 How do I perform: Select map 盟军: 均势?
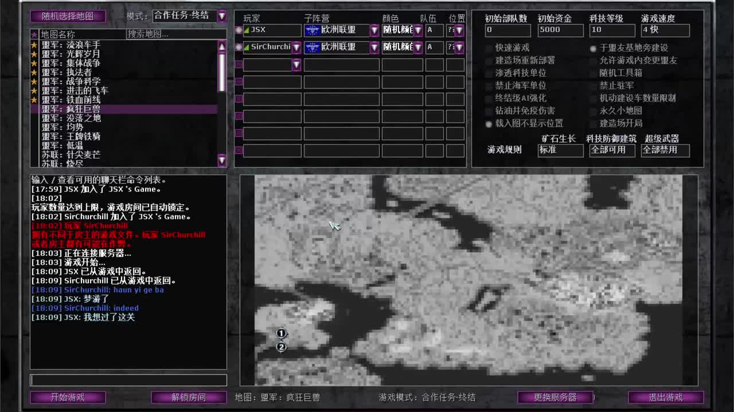tap(123, 127)
